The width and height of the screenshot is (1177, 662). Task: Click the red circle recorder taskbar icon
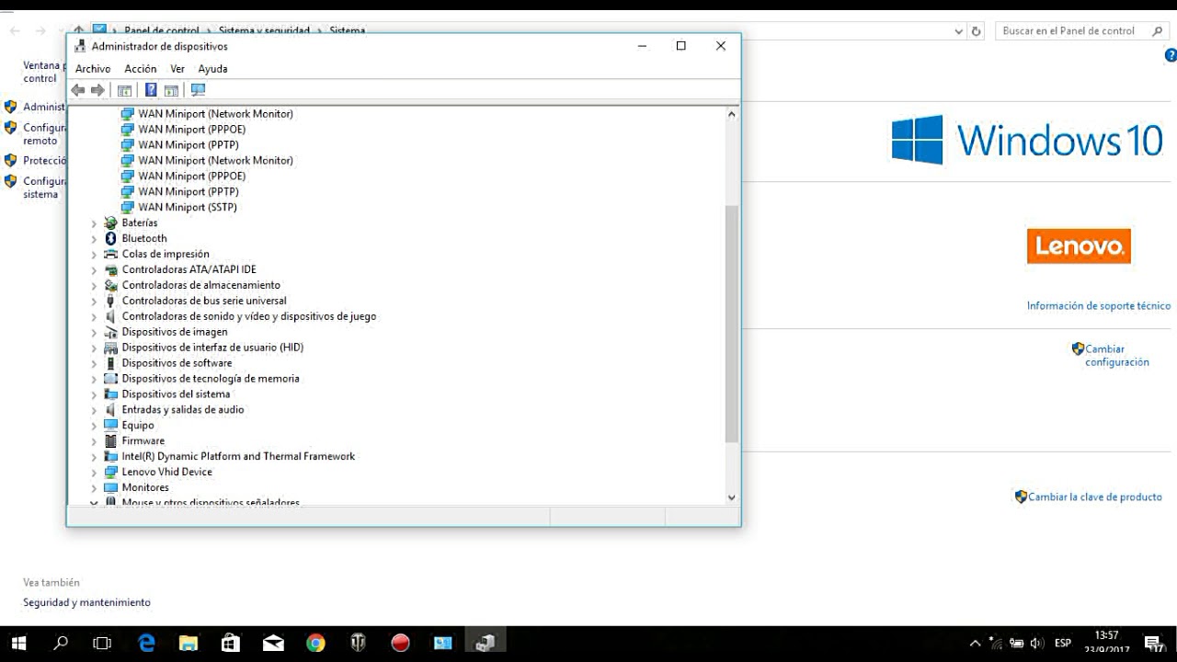click(400, 644)
